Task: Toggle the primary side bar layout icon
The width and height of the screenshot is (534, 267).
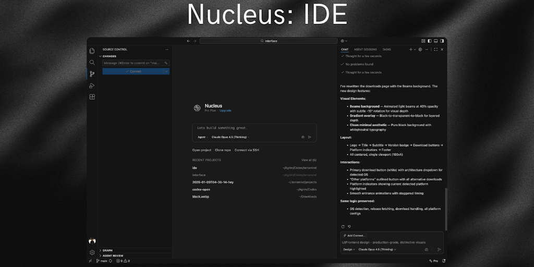Action: [429, 41]
